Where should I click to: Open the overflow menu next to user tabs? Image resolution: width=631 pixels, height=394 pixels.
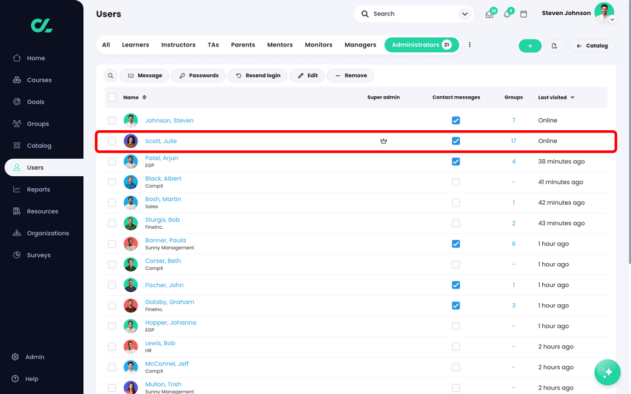[469, 44]
